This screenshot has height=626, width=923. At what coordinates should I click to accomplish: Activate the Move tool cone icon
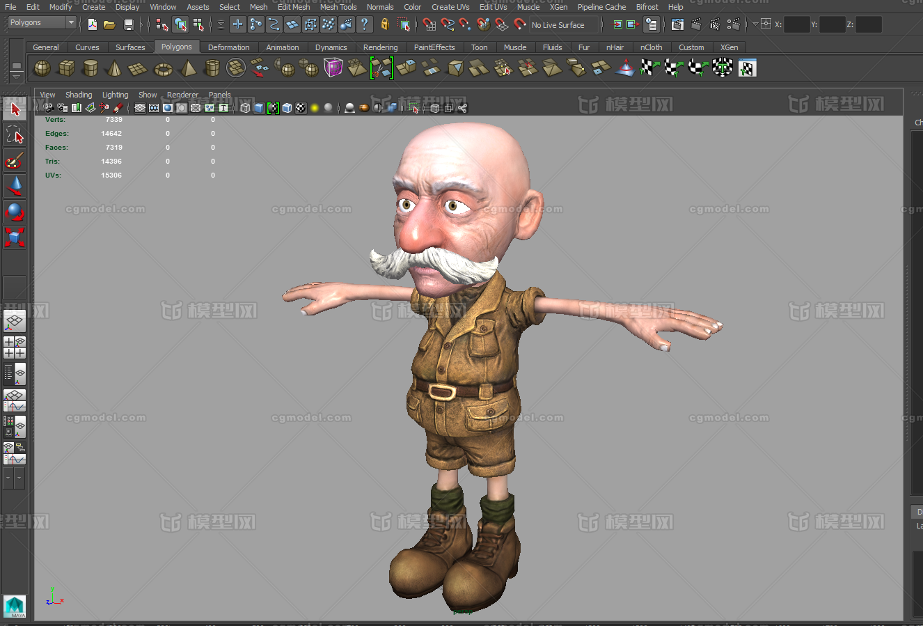click(15, 186)
